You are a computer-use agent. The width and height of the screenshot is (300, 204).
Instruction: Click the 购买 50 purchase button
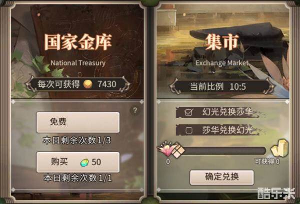(x=78, y=162)
